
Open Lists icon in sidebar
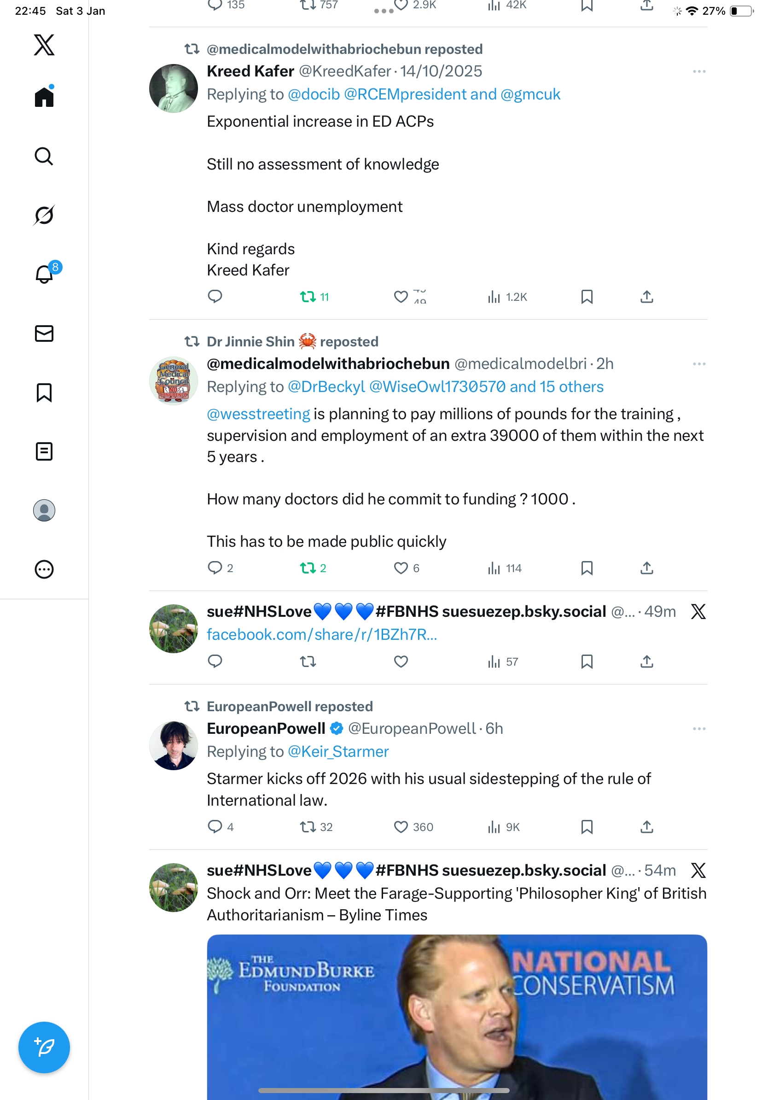(44, 451)
